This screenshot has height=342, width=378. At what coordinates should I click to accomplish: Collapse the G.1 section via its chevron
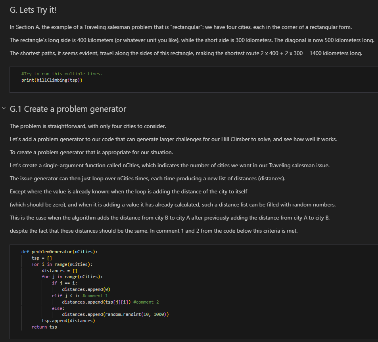4,107
